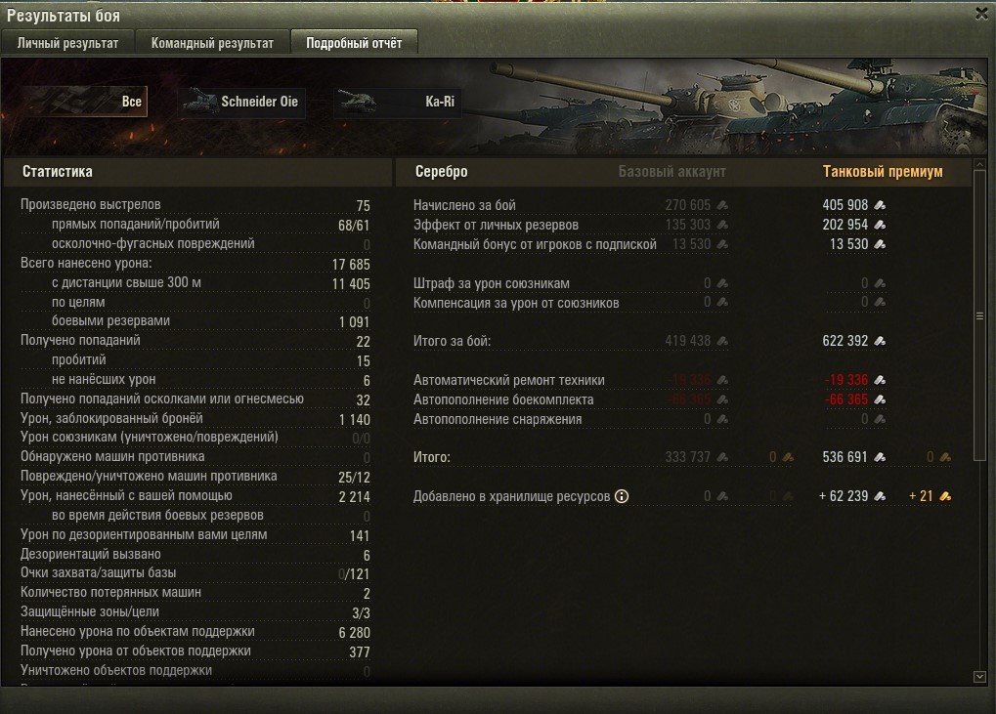This screenshot has width=996, height=714.
Task: Click silver icon beside -19 336 repair cost
Action: pyautogui.click(x=880, y=380)
